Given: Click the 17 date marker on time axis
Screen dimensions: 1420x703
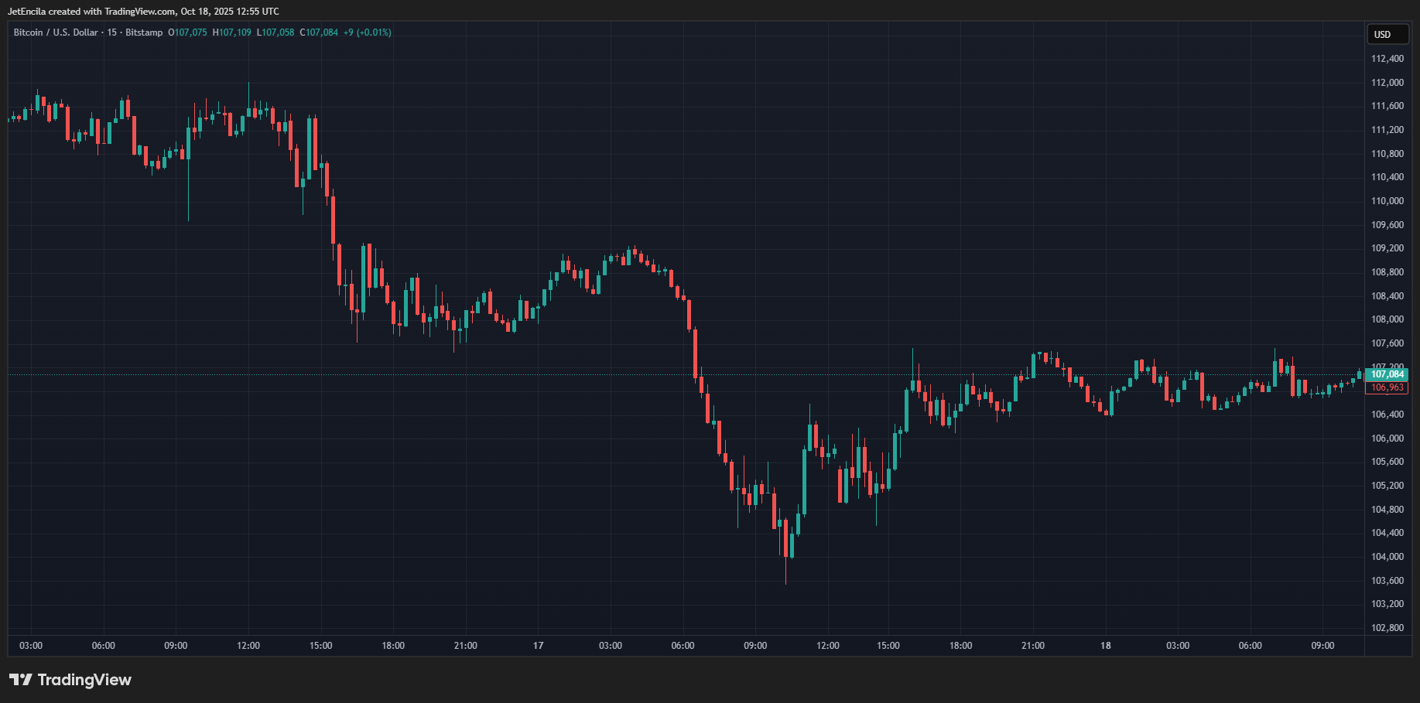Looking at the screenshot, I should click(x=538, y=646).
